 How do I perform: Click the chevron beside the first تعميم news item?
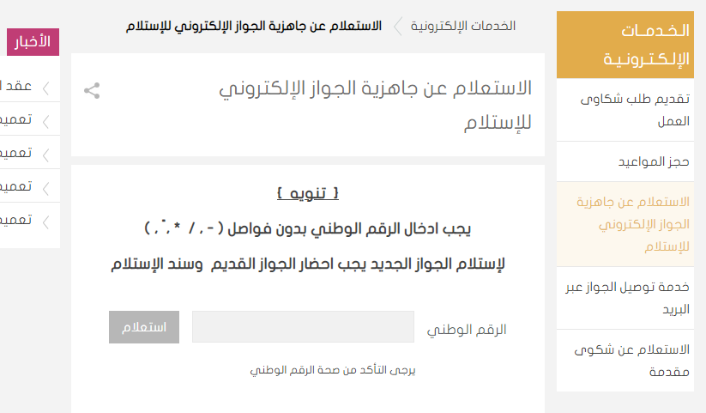[45, 119]
